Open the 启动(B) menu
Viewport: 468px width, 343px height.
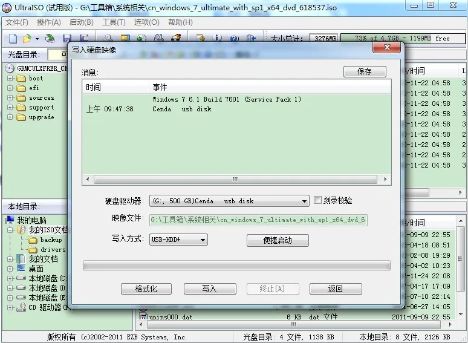[81, 22]
